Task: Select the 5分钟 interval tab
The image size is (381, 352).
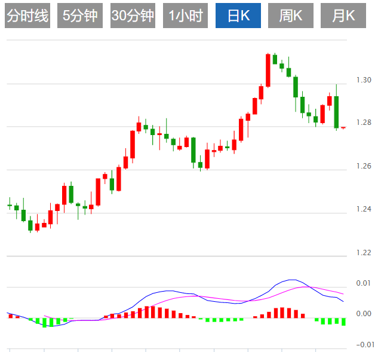Action: (80, 16)
